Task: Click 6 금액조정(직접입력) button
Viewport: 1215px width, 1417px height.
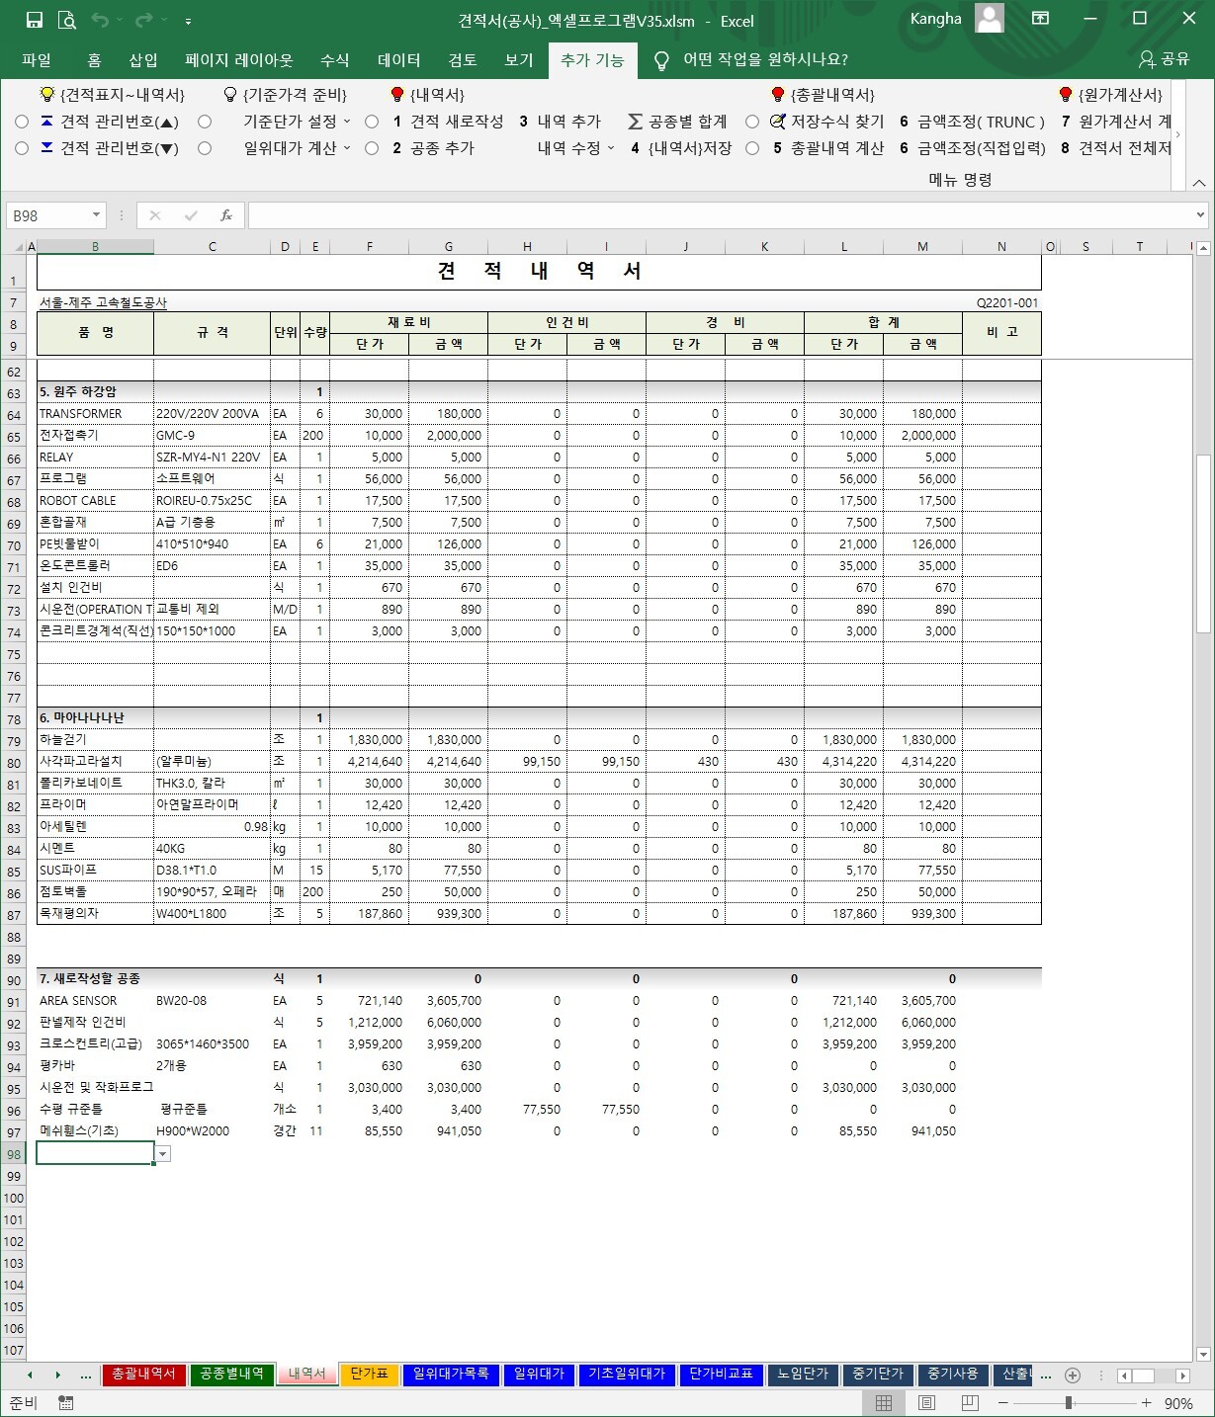Action: pos(973,148)
